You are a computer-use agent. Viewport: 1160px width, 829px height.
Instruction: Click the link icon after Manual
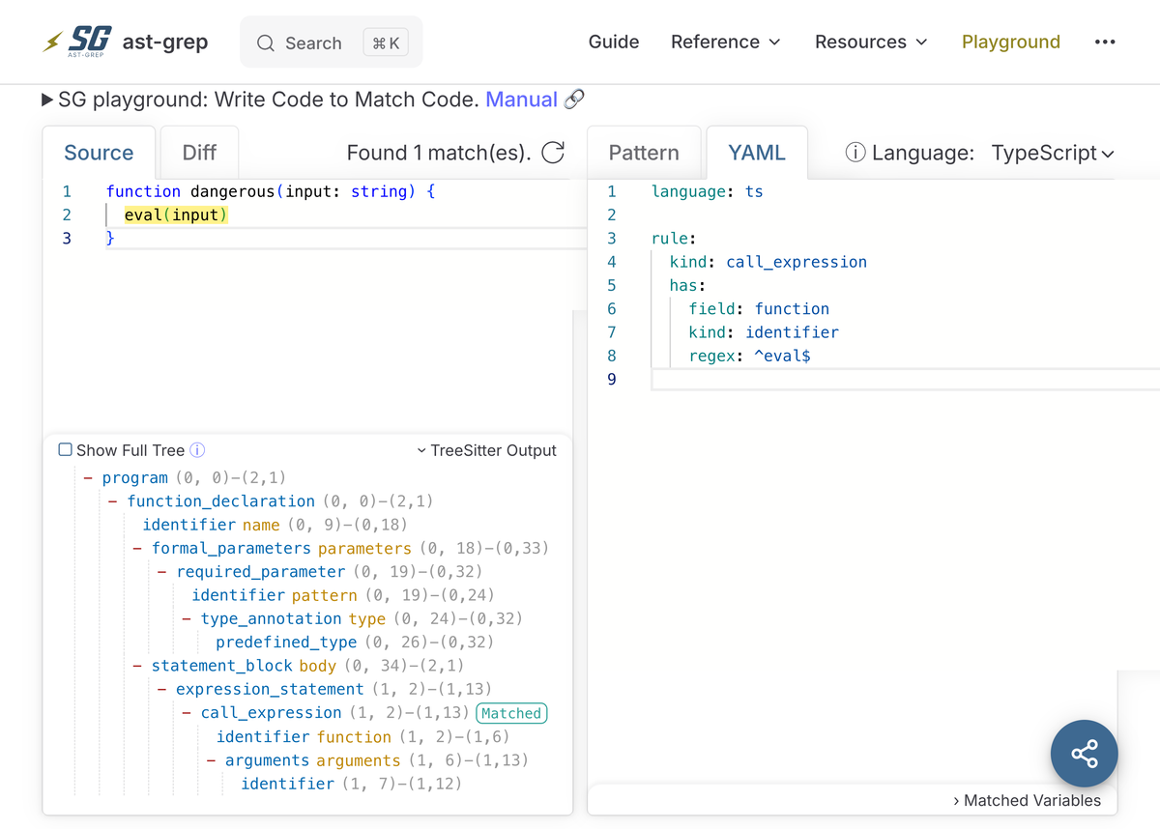pos(574,100)
